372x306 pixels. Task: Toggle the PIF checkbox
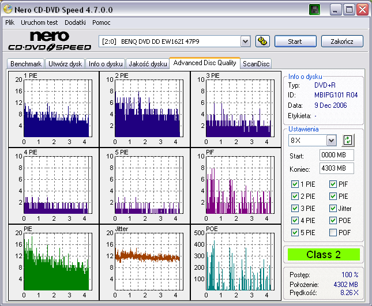click(x=333, y=184)
